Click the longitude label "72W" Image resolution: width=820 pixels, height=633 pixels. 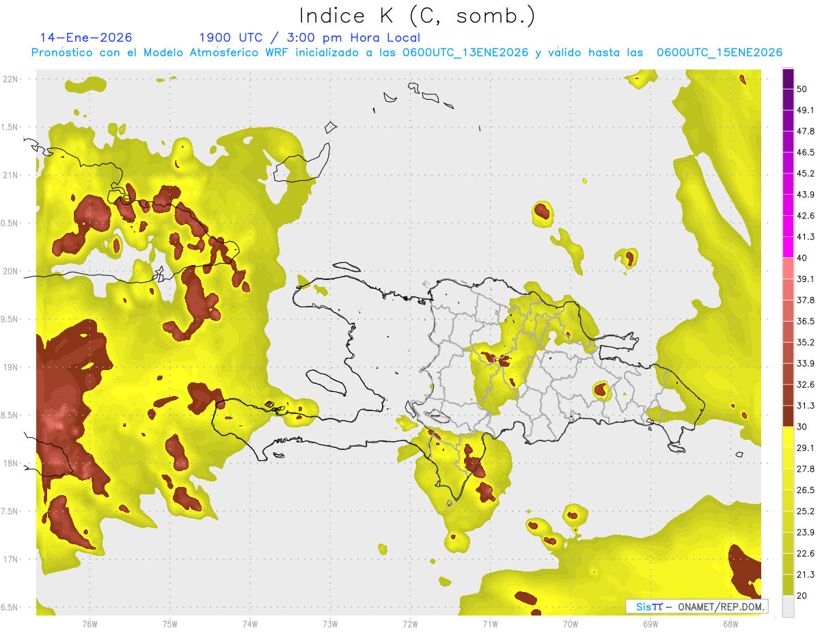[x=410, y=624]
